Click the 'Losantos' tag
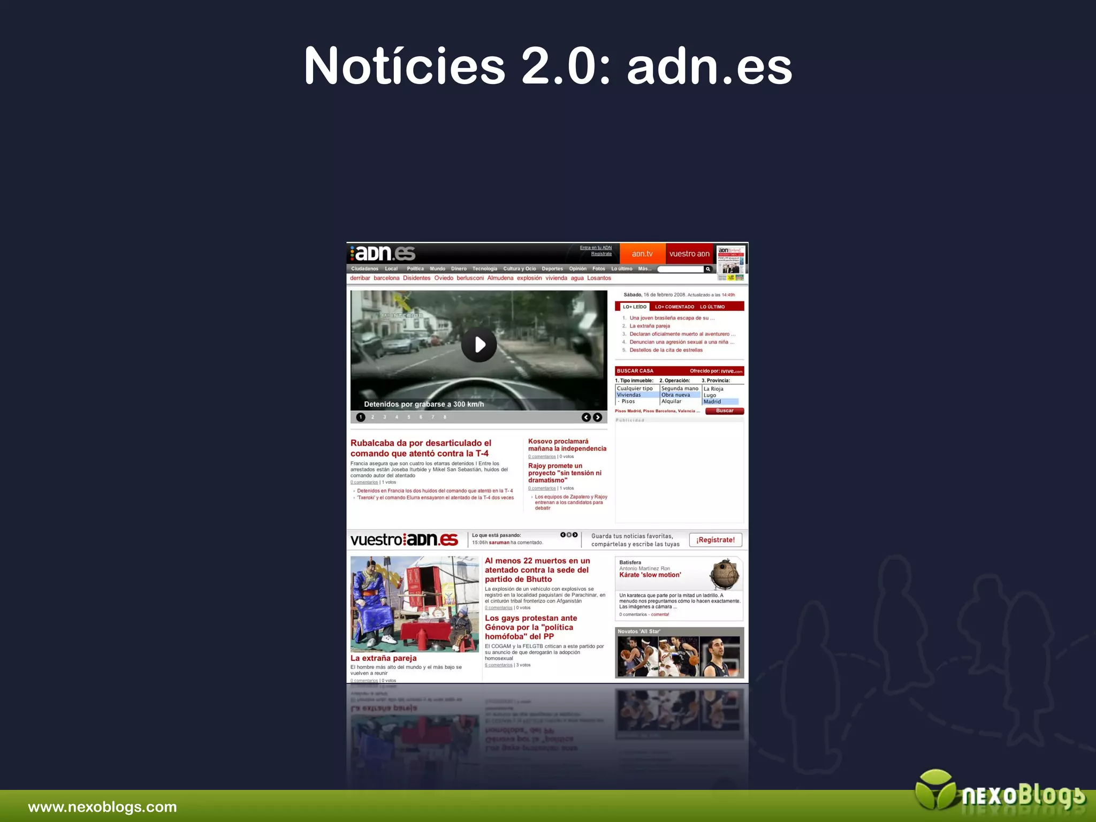 (599, 278)
